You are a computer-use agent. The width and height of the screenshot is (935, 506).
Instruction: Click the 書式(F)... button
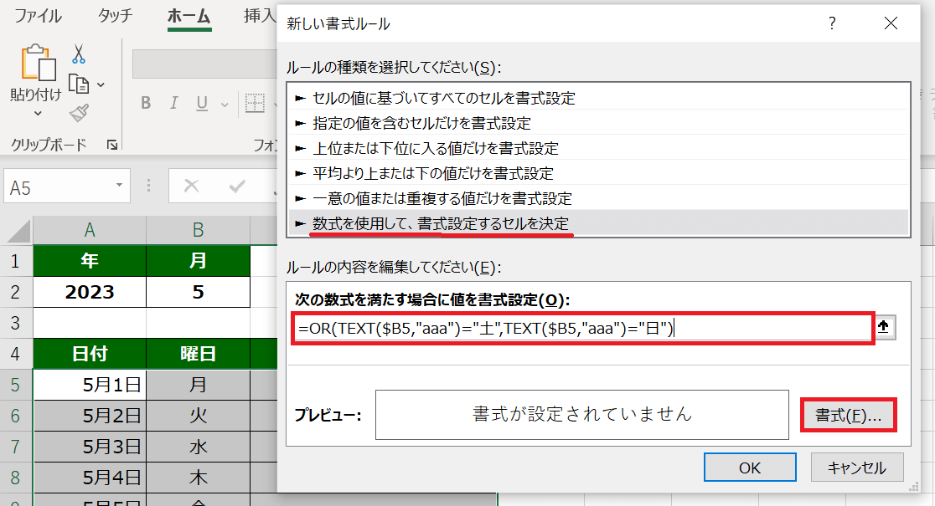[848, 415]
